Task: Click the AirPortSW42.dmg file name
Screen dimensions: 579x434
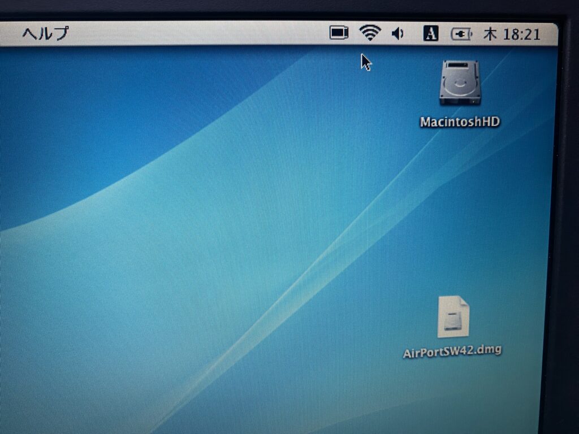Action: click(452, 351)
